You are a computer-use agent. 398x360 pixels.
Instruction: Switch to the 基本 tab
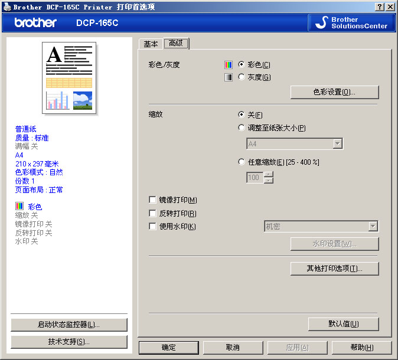click(x=151, y=44)
